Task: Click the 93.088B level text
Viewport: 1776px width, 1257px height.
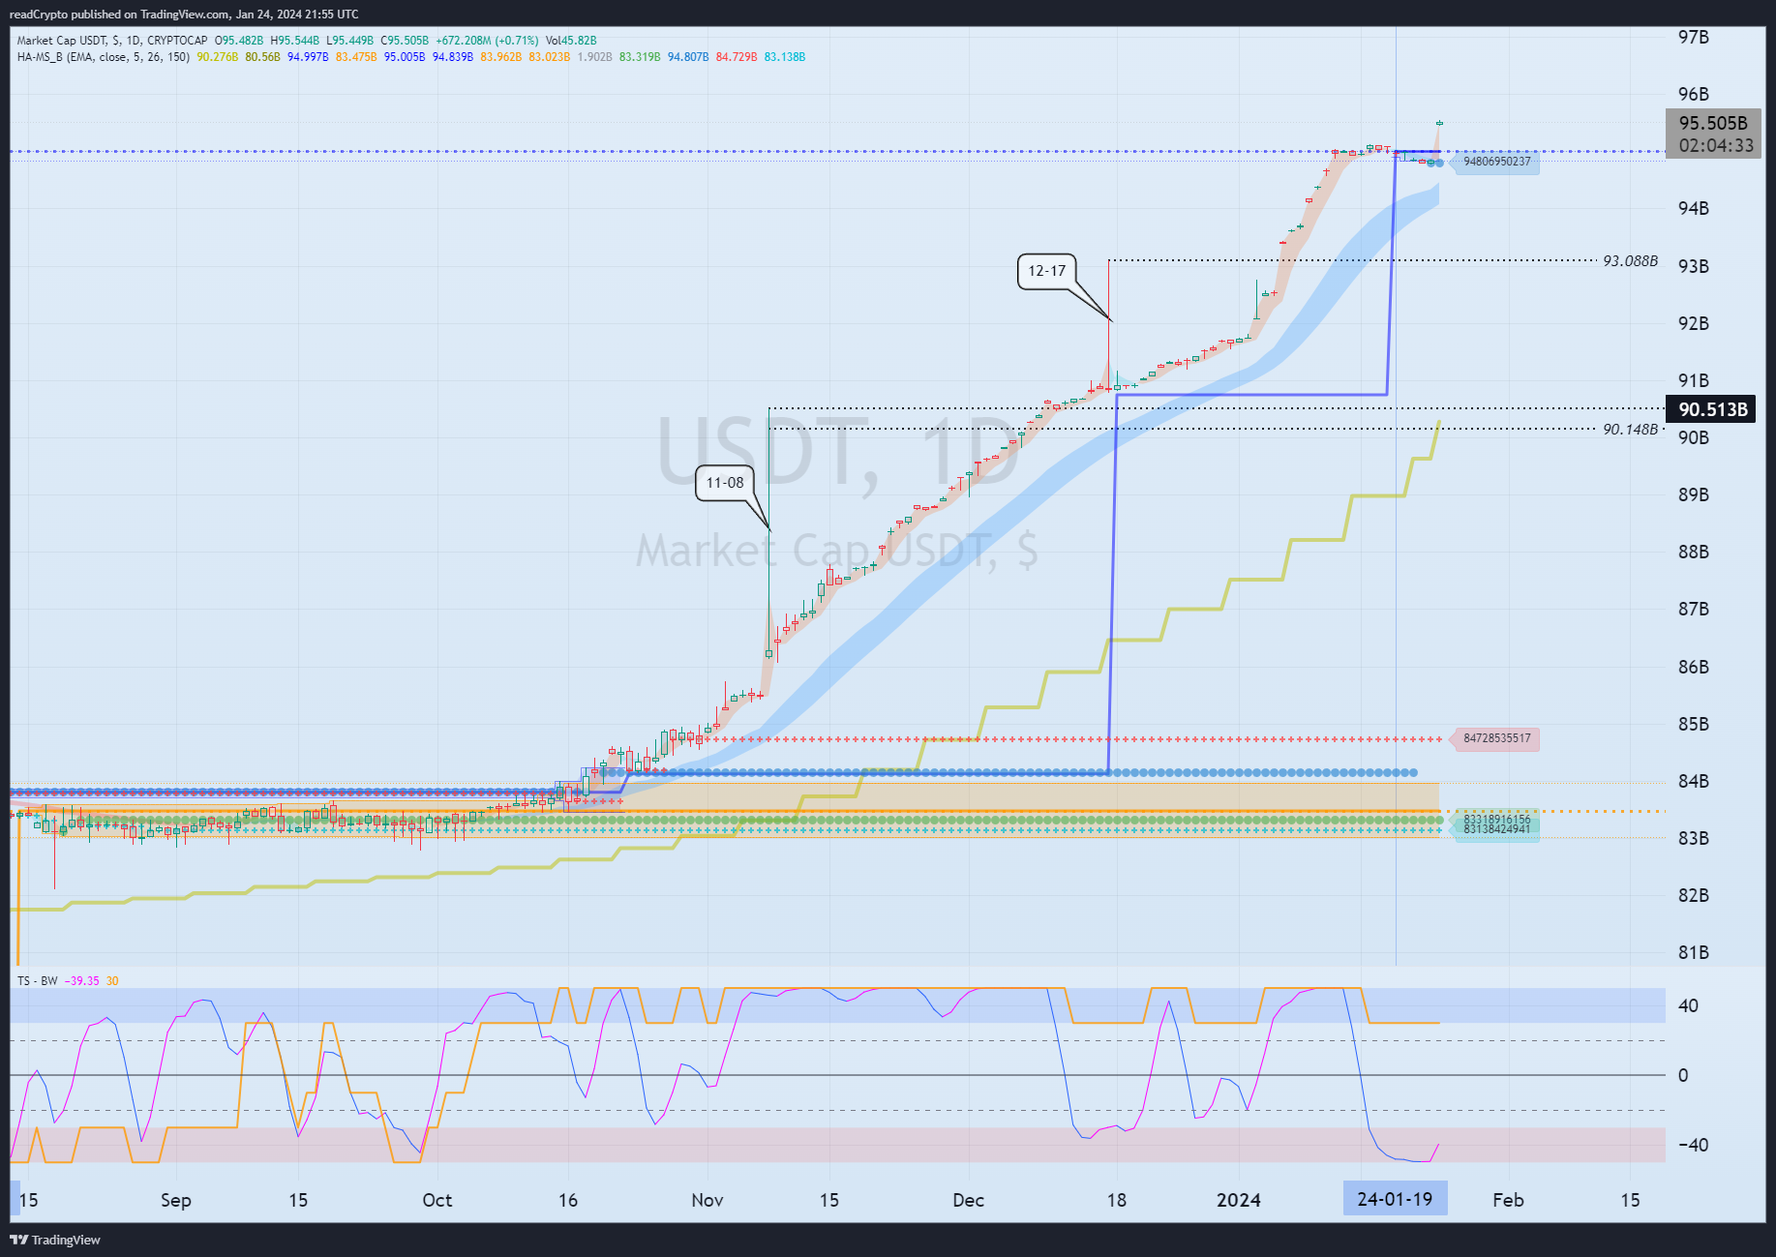Action: [1631, 261]
